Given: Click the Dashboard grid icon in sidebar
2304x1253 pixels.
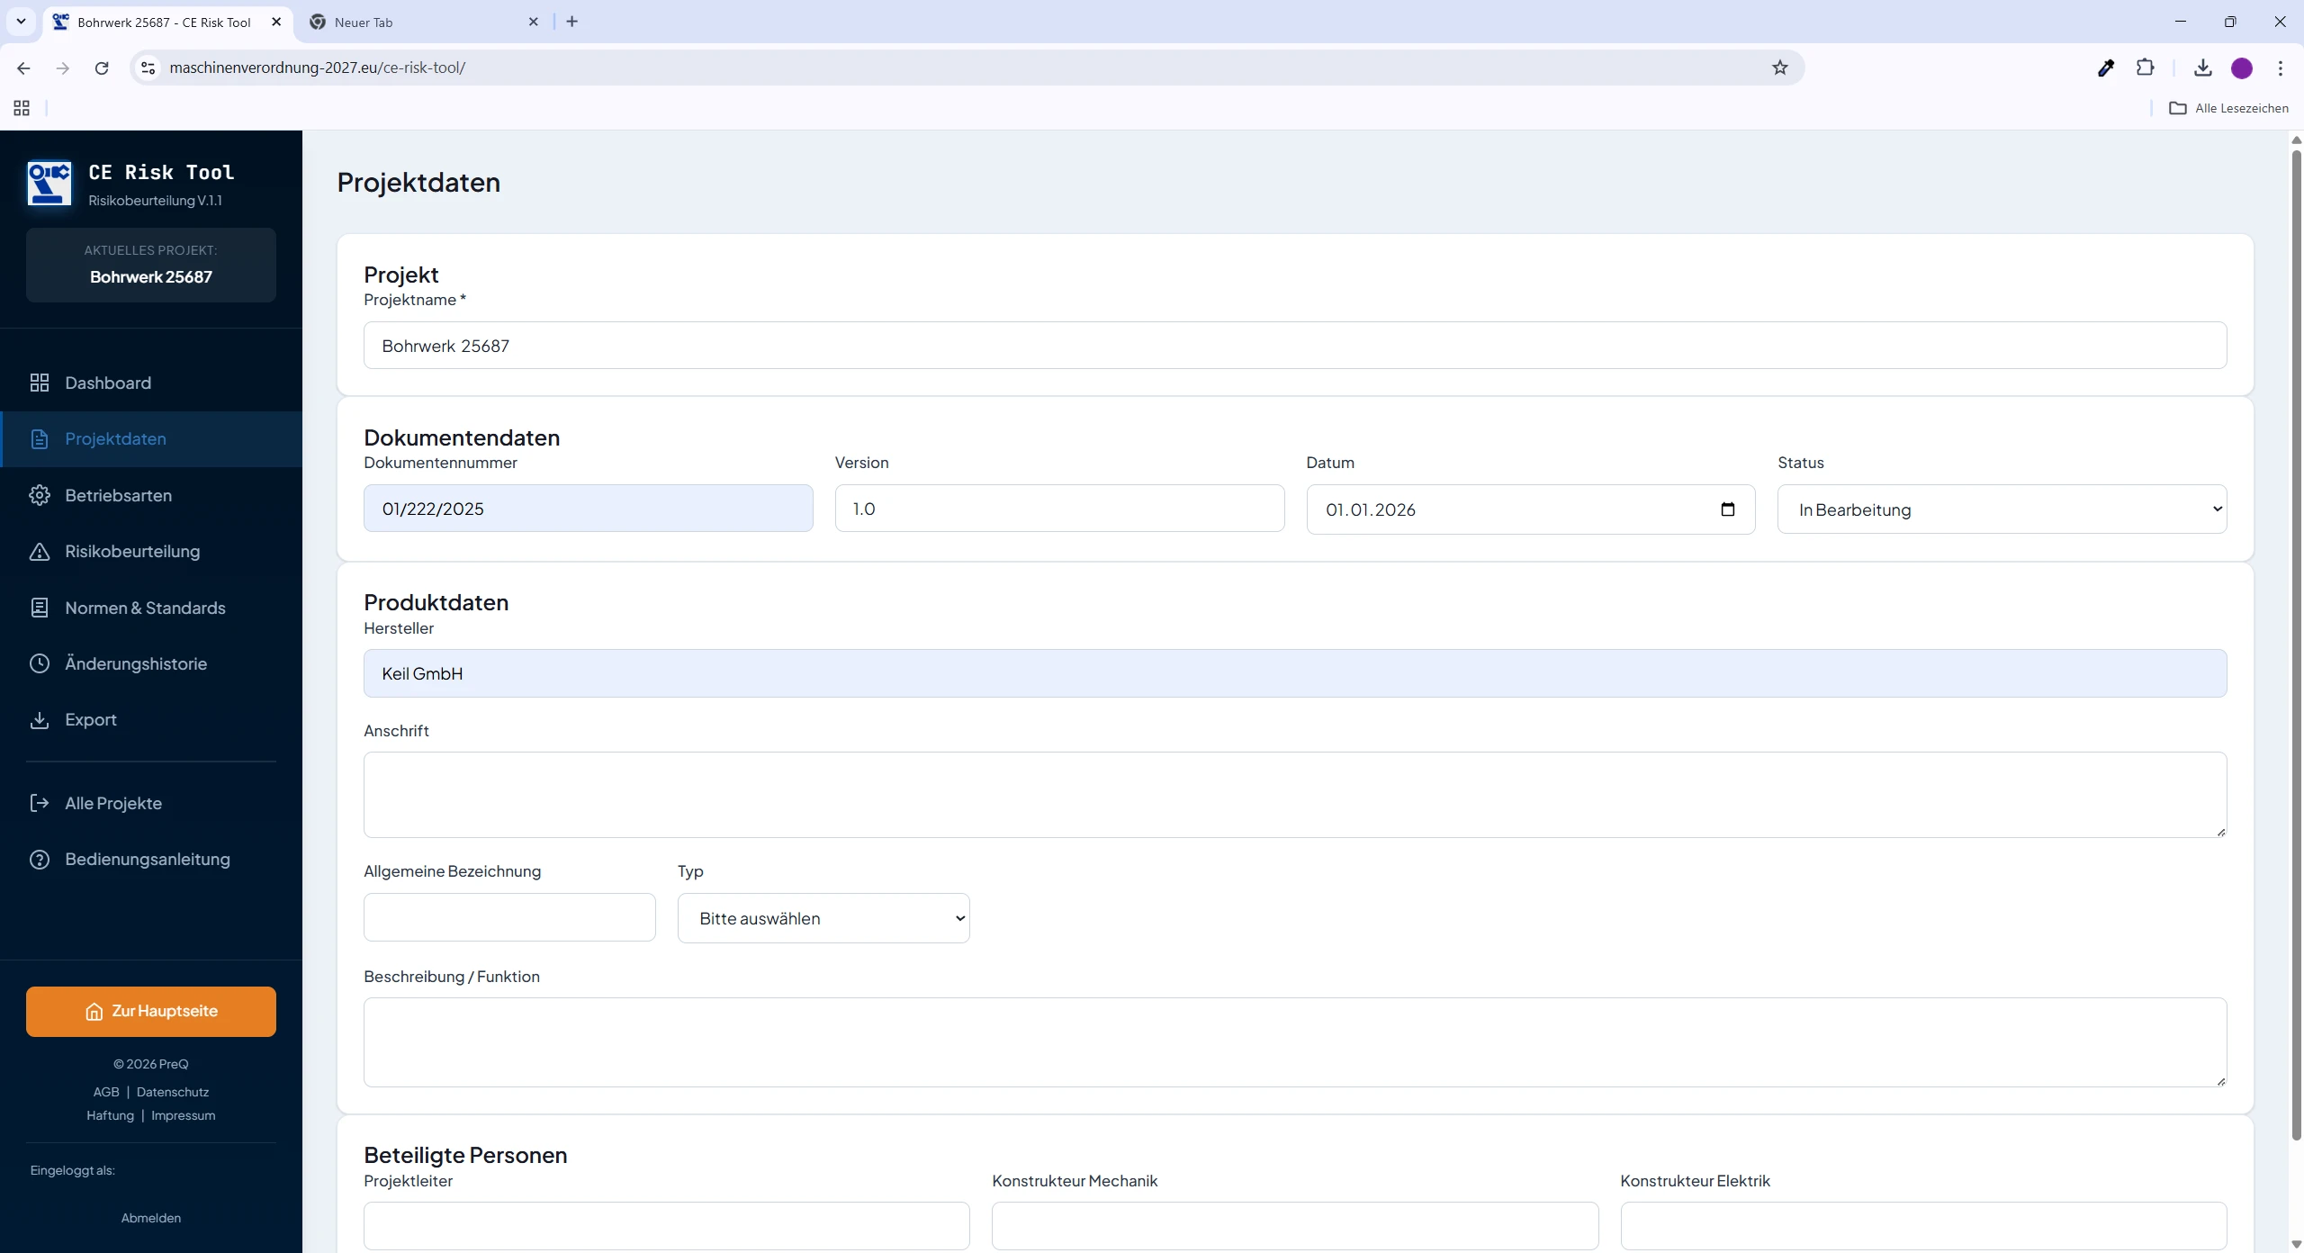Looking at the screenshot, I should (40, 383).
